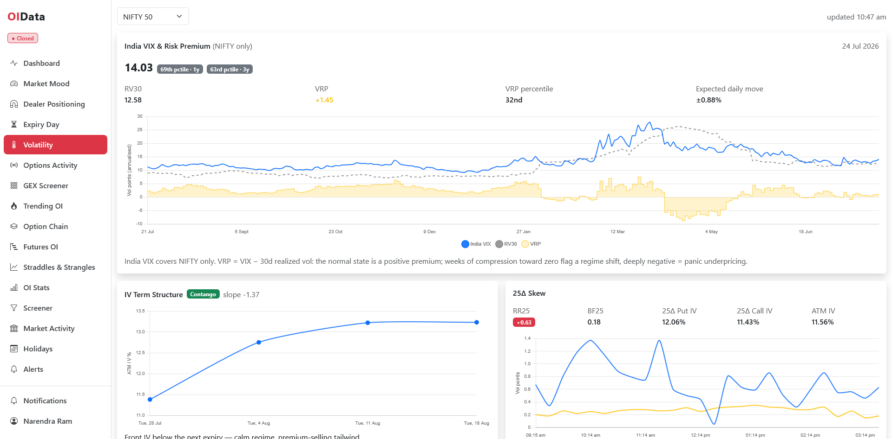Open the Dashboard page
Image resolution: width=892 pixels, height=439 pixels.
(55, 63)
